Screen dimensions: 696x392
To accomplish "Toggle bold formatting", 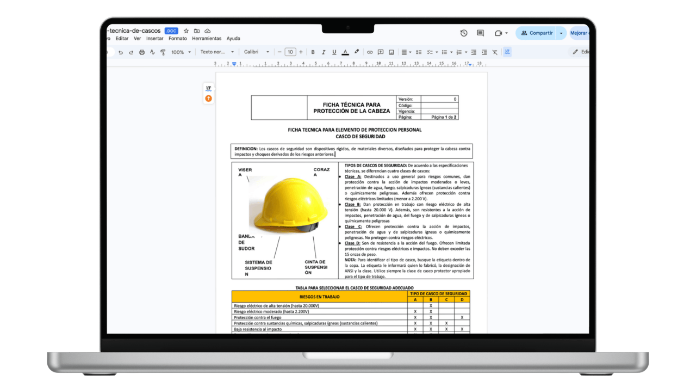I will point(313,52).
